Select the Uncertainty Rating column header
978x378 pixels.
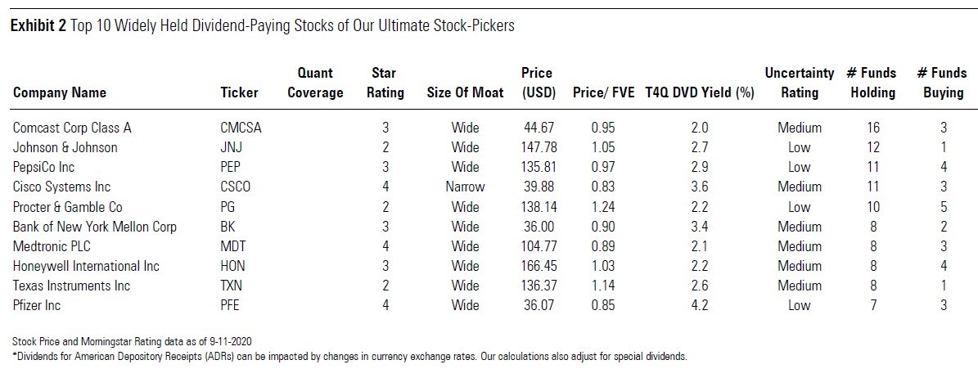799,83
